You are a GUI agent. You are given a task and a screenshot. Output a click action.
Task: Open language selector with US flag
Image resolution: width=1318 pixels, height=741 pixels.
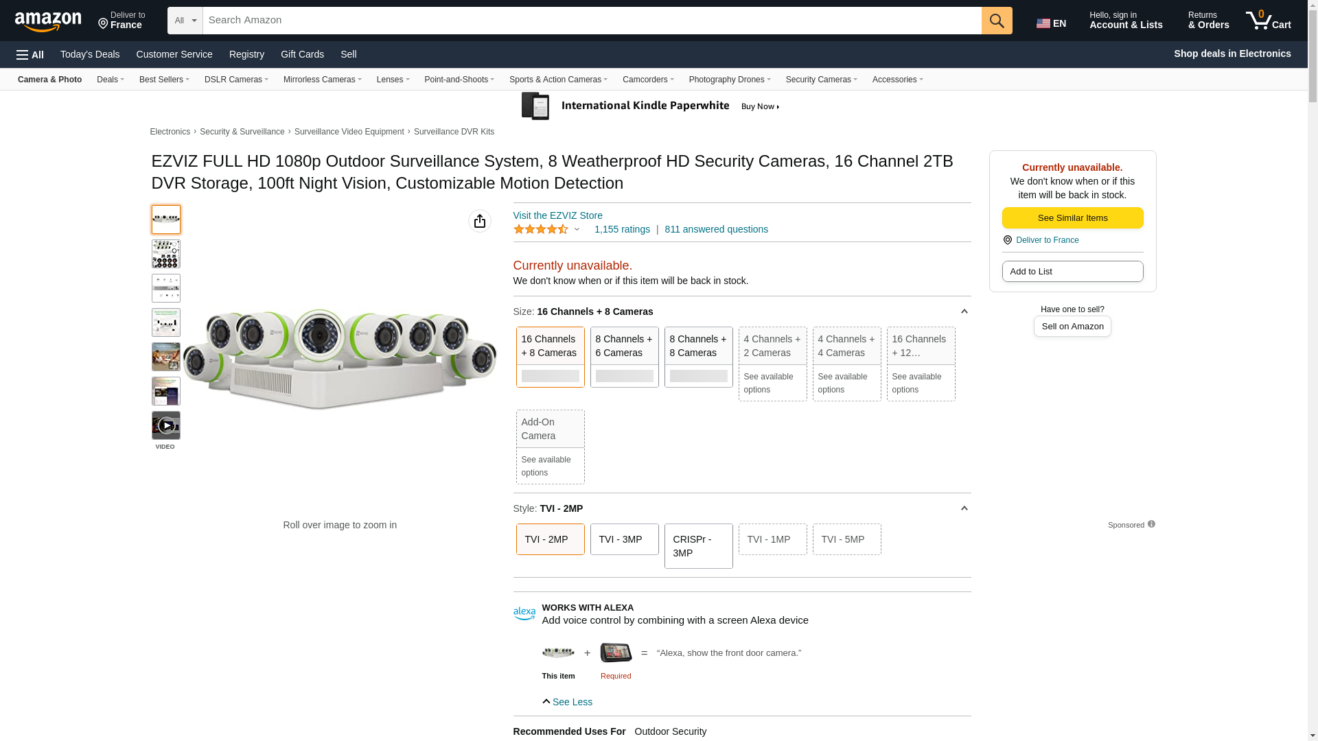click(x=1051, y=23)
